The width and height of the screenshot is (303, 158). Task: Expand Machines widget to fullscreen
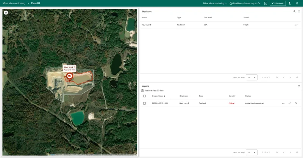coord(299,11)
